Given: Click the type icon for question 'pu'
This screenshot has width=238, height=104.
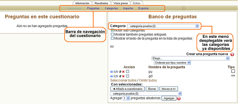Looking at the screenshot, I should 233,71.
